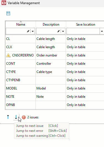Viewport: 104px width, 147px height.
Task: Select the CONT variable name cell
Action: (x=20, y=64)
